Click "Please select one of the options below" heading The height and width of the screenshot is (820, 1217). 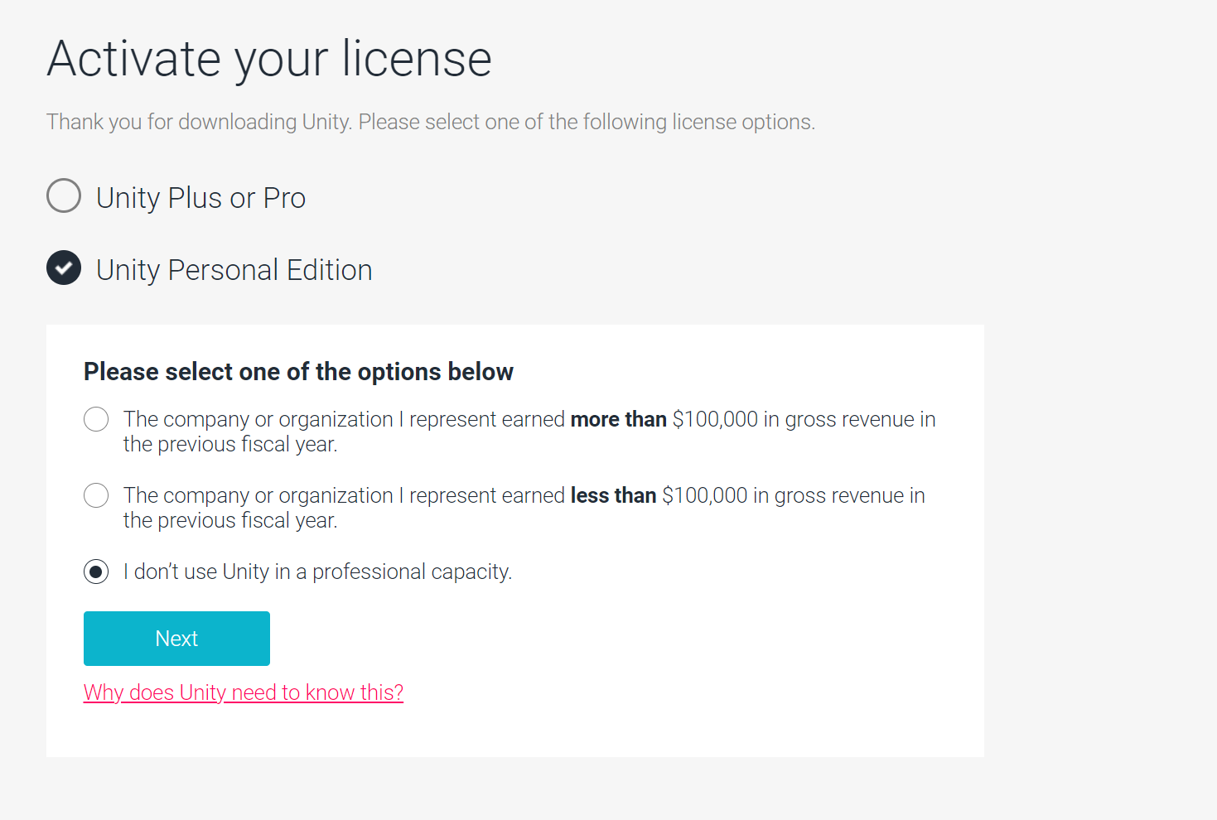coord(298,372)
